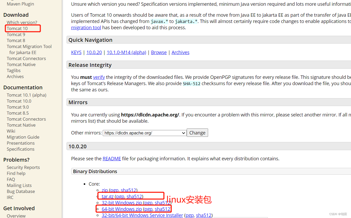Select the Quick Navigation section heading

click(90, 40)
